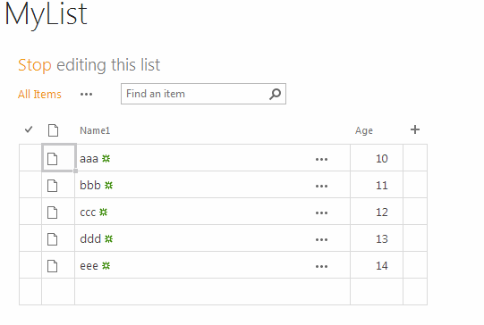
Task: Expand the views ellipsis next to All Items
Action: coord(86,95)
